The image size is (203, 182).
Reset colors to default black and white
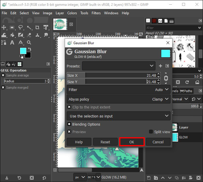tap(21, 57)
